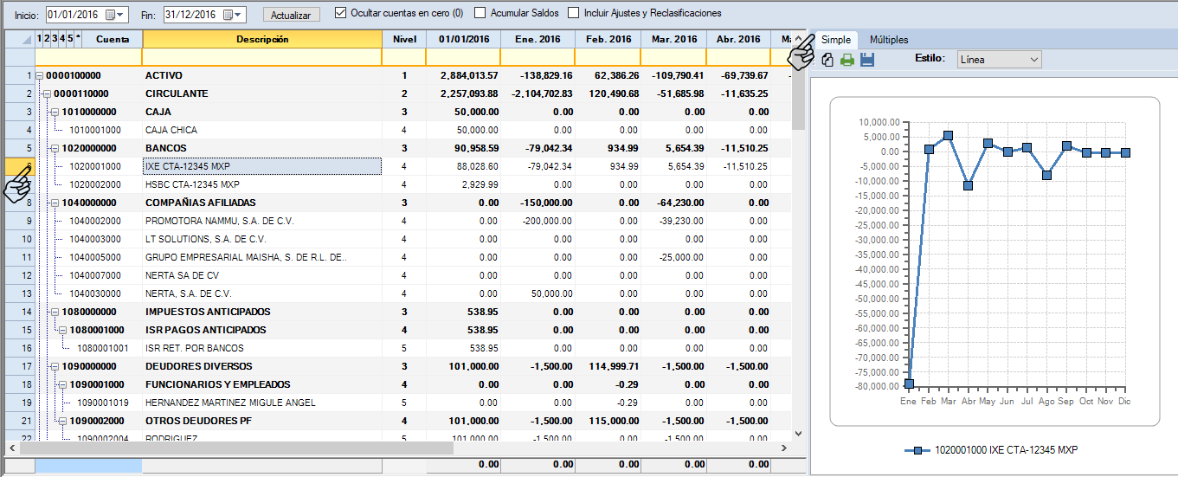Save the chart using the floppy disk icon
The height and width of the screenshot is (477, 1178).
(867, 60)
